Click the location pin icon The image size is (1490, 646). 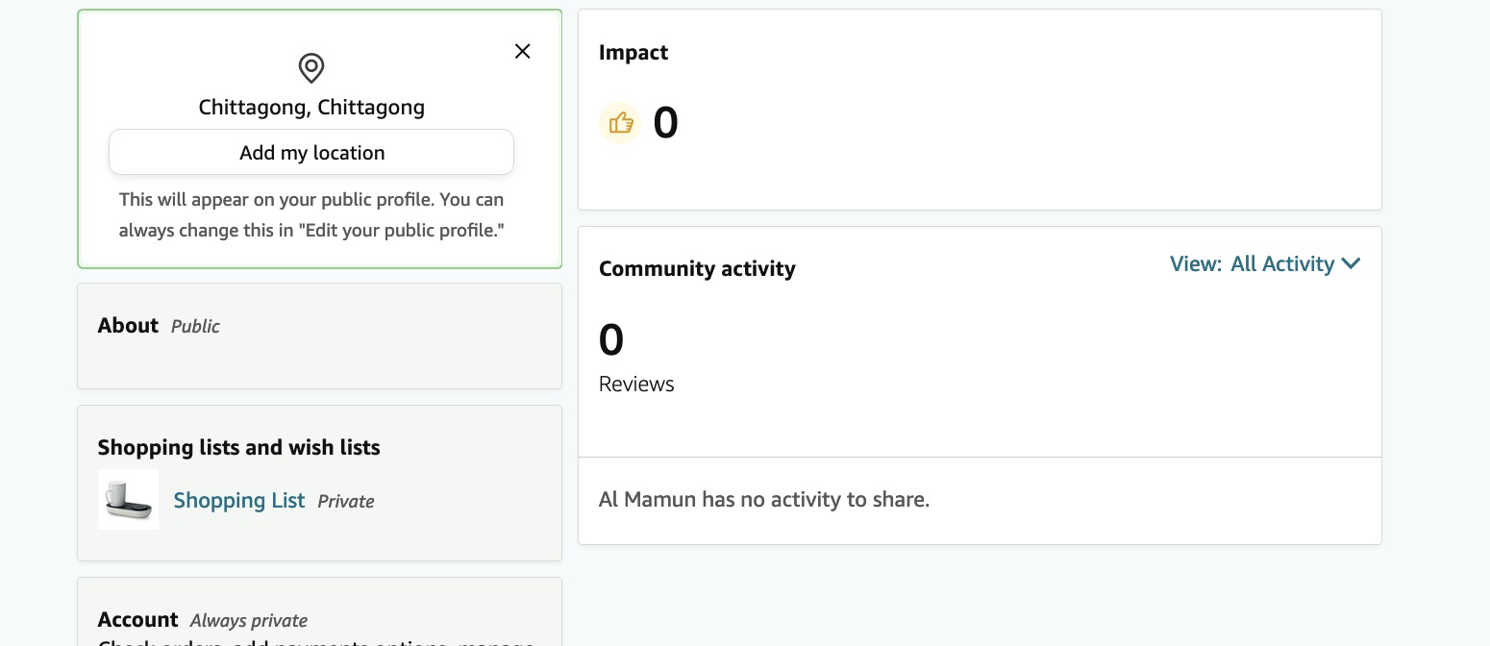click(310, 68)
